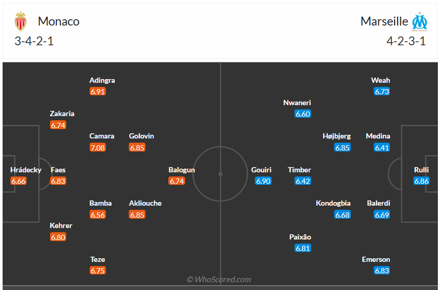Click Weah's 6.73 rating badge

pos(382,92)
